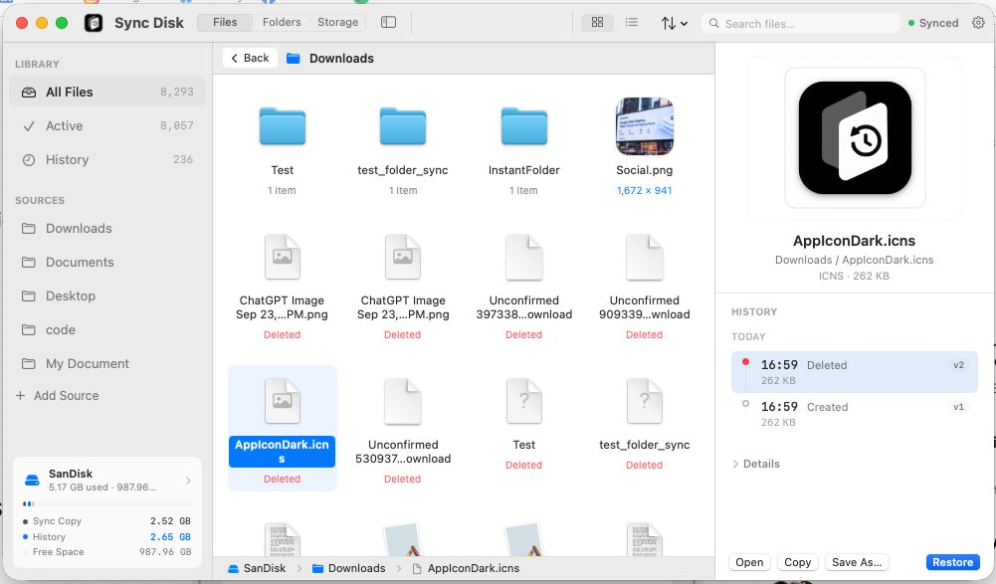Switch to grid view

click(597, 22)
